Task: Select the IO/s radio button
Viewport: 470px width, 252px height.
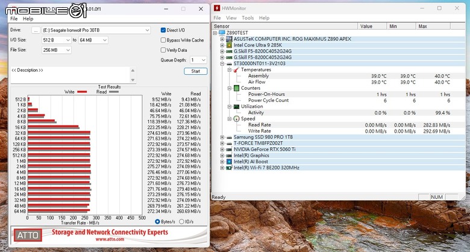Action: coord(181,221)
